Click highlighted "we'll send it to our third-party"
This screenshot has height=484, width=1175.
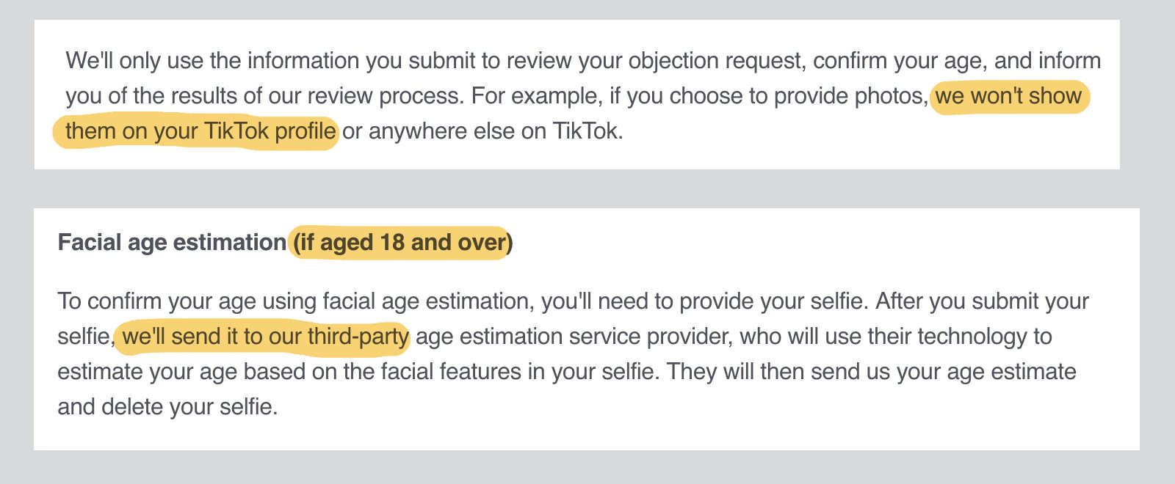[264, 337]
